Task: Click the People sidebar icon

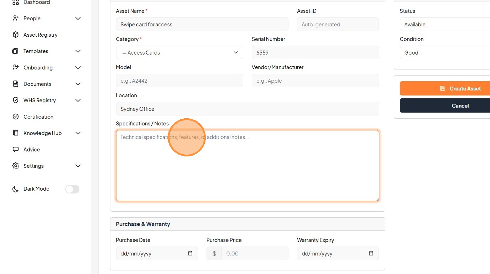Action: tap(15, 18)
